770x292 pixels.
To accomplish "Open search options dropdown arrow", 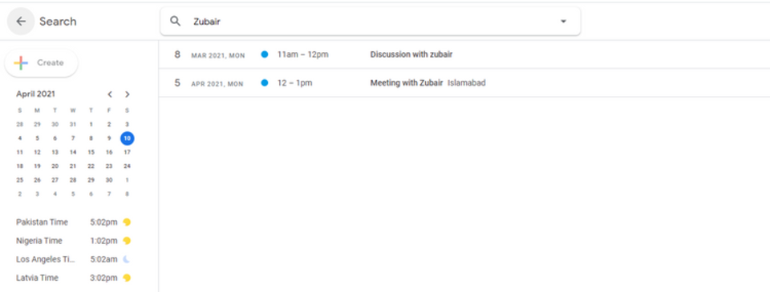I will 563,22.
